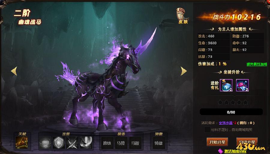Open the 皮肤 skin horn icon
Viewport: 270px width, 154px height.
[x=182, y=16]
